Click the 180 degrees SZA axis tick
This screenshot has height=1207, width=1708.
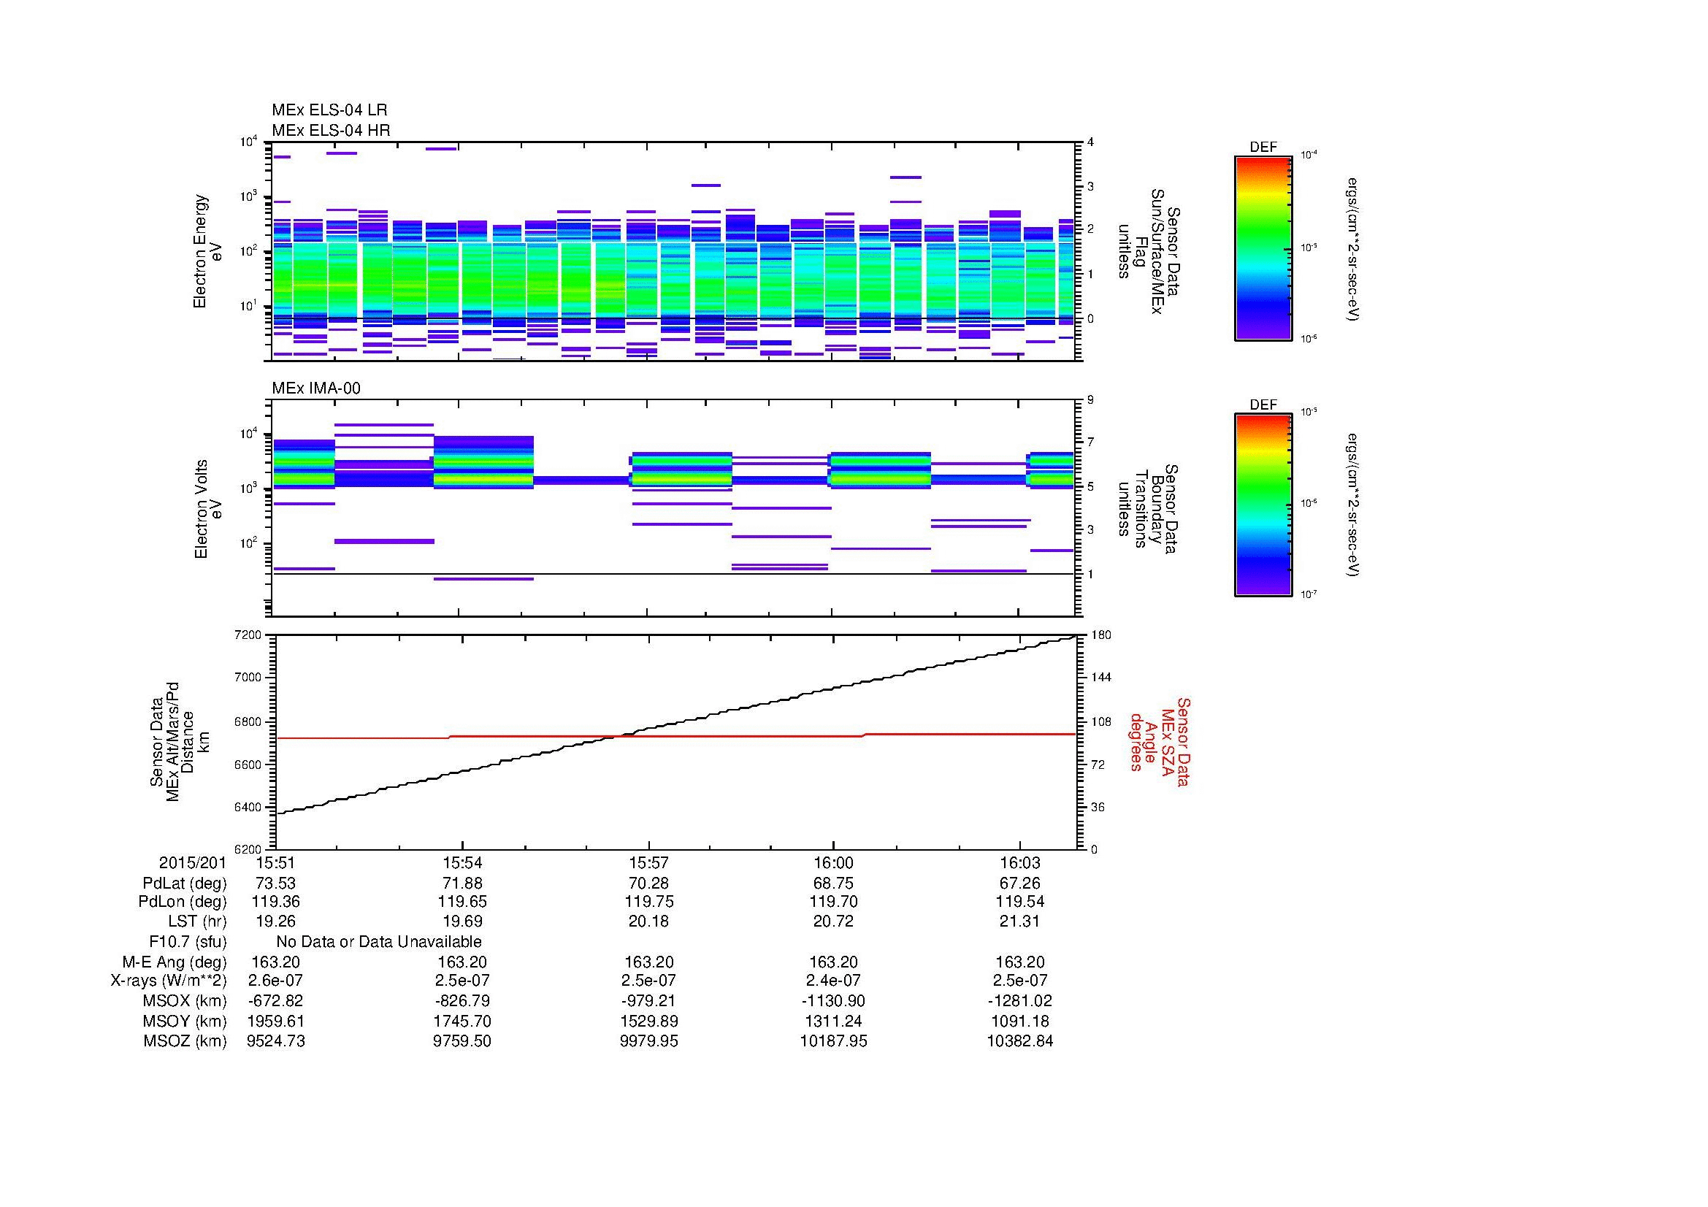(1100, 635)
